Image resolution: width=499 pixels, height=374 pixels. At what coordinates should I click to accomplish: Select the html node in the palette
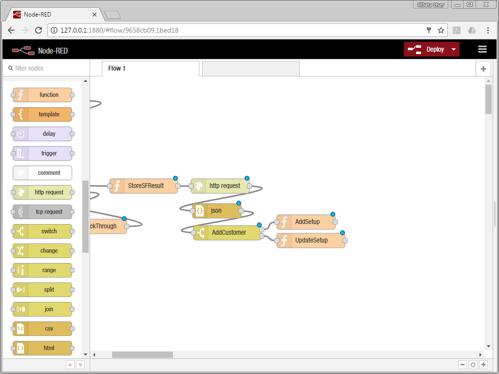pyautogui.click(x=42, y=348)
